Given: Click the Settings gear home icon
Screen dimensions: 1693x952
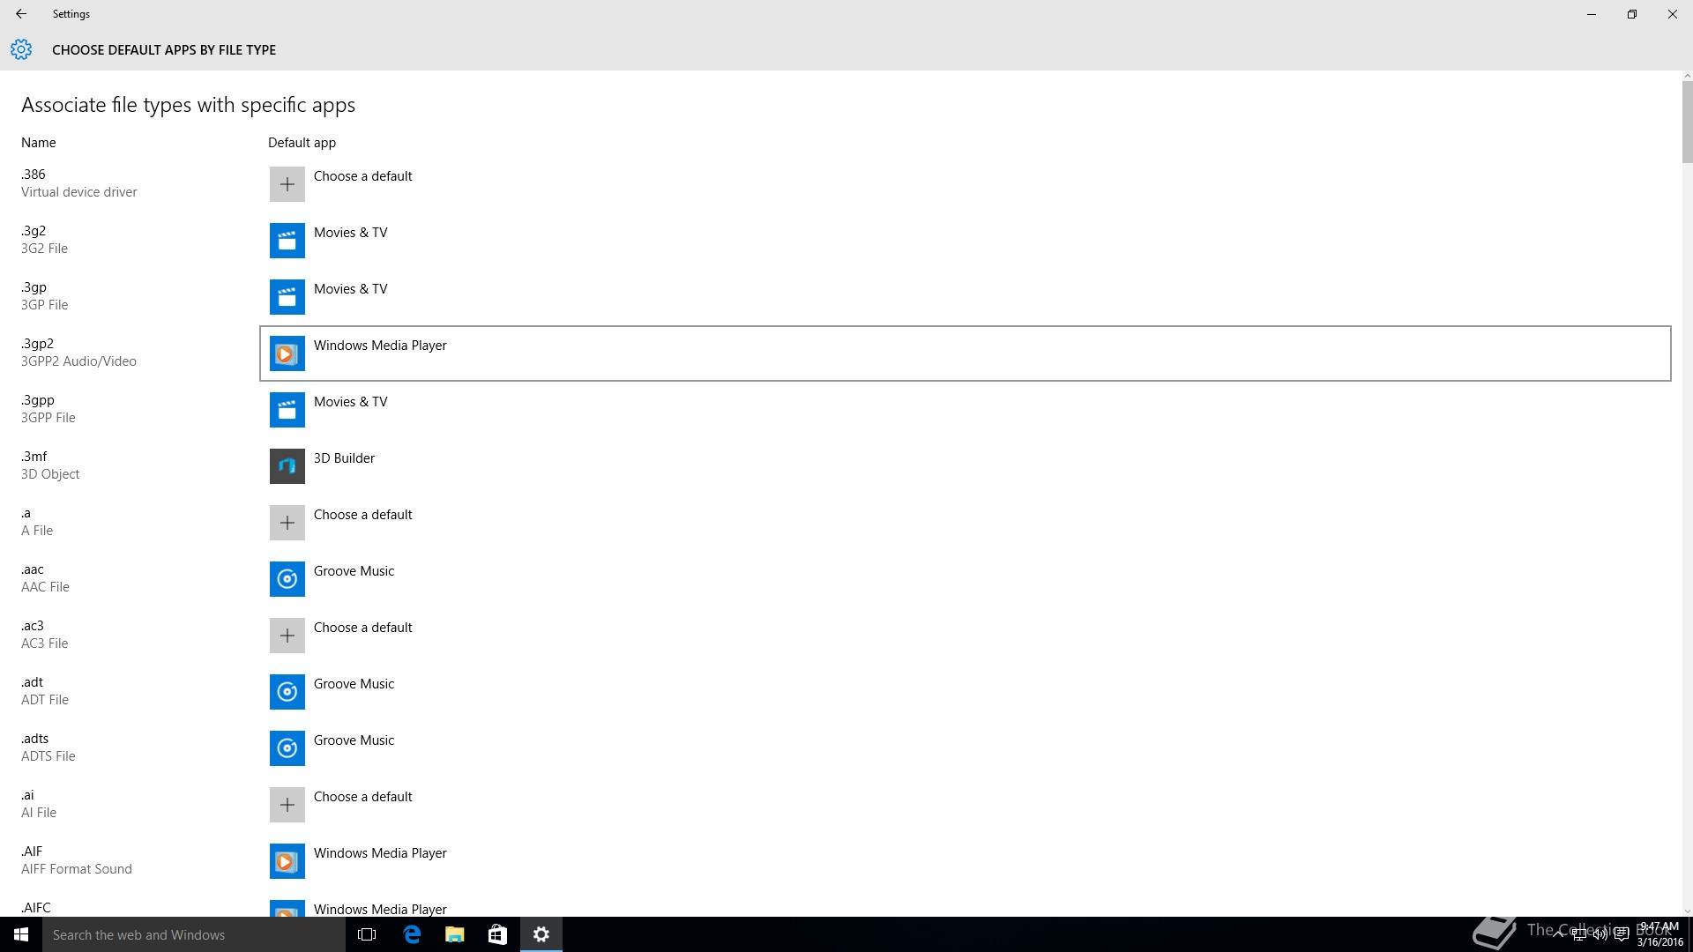Looking at the screenshot, I should pyautogui.click(x=21, y=50).
